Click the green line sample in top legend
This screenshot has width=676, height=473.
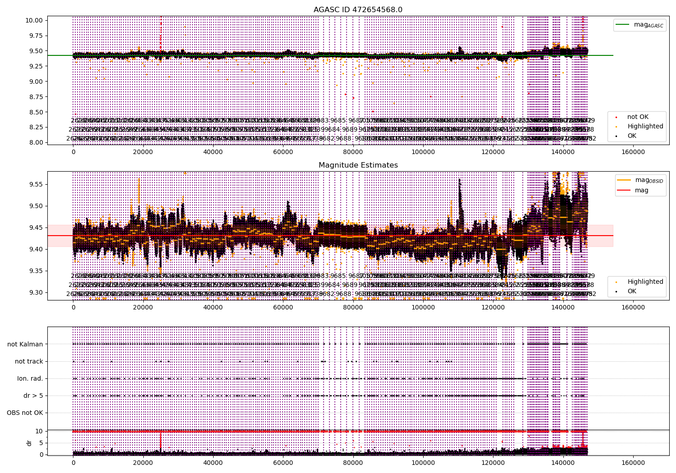[623, 25]
